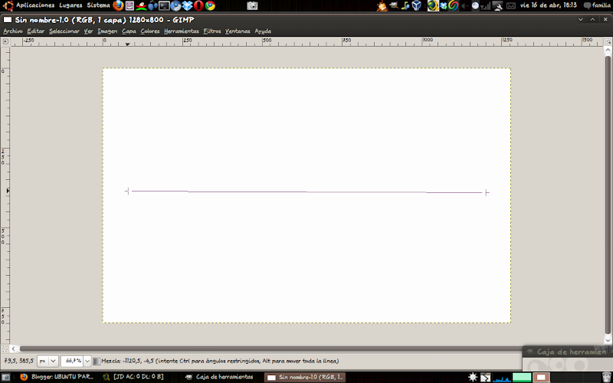
Task: Click the GIMP image menu triangle at ruler corner
Action: (5, 41)
